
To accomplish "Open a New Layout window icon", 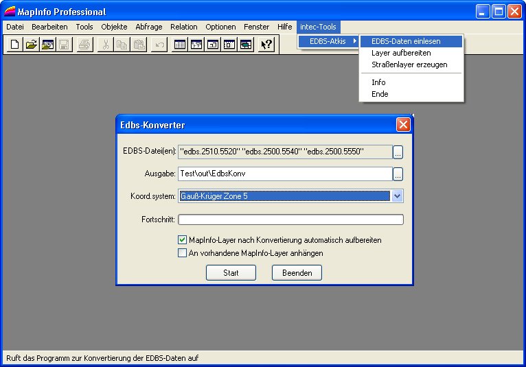I will tap(229, 44).
